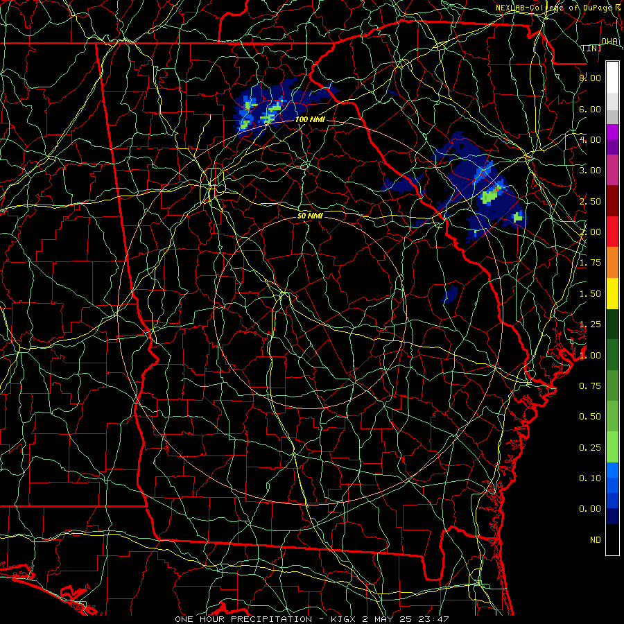Click the 0.00 legend value
The width and height of the screenshot is (624, 624).
tap(590, 509)
